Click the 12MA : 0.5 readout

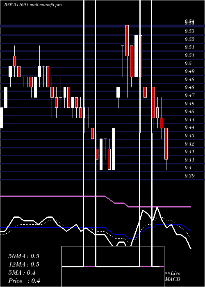[x=24, y=264]
